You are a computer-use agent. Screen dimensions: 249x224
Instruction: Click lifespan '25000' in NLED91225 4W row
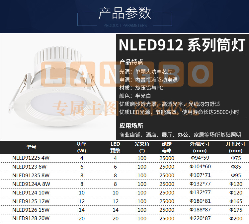click(167, 158)
